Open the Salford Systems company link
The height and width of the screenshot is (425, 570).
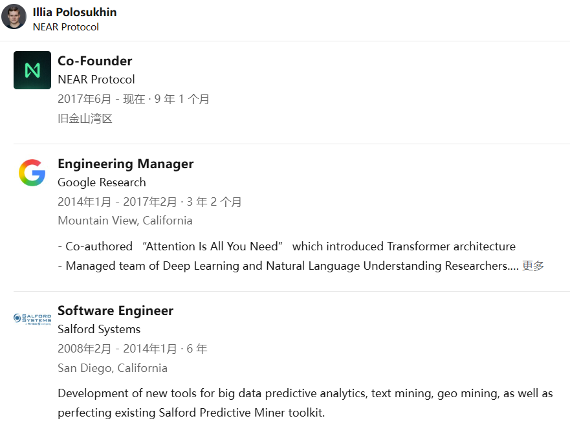[x=99, y=329]
